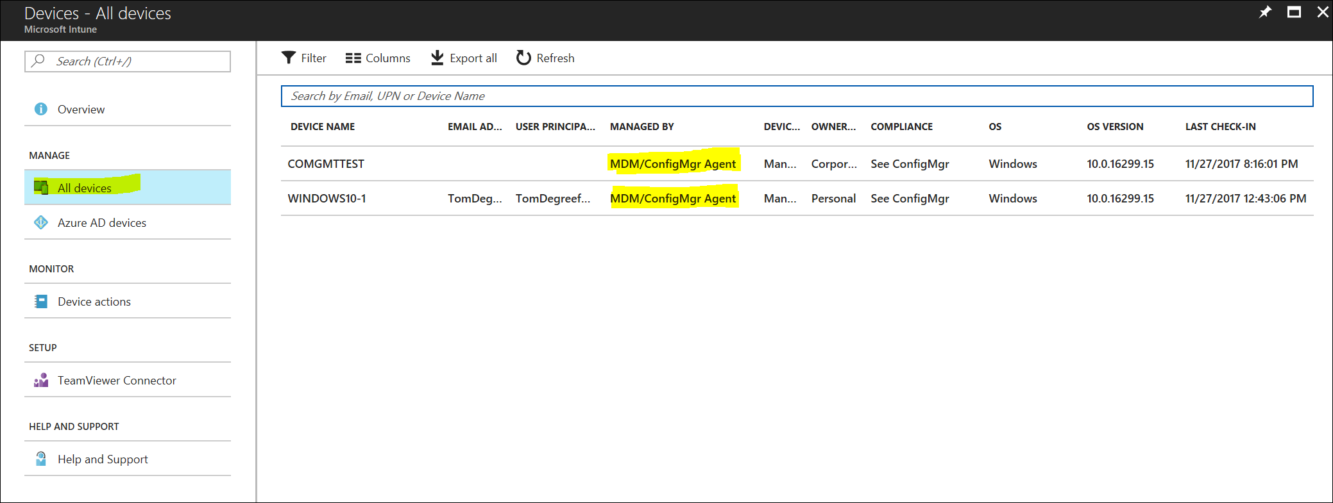This screenshot has height=503, width=1333.
Task: Click Windows OS cell in COMGMTTEST row
Action: coord(1013,164)
